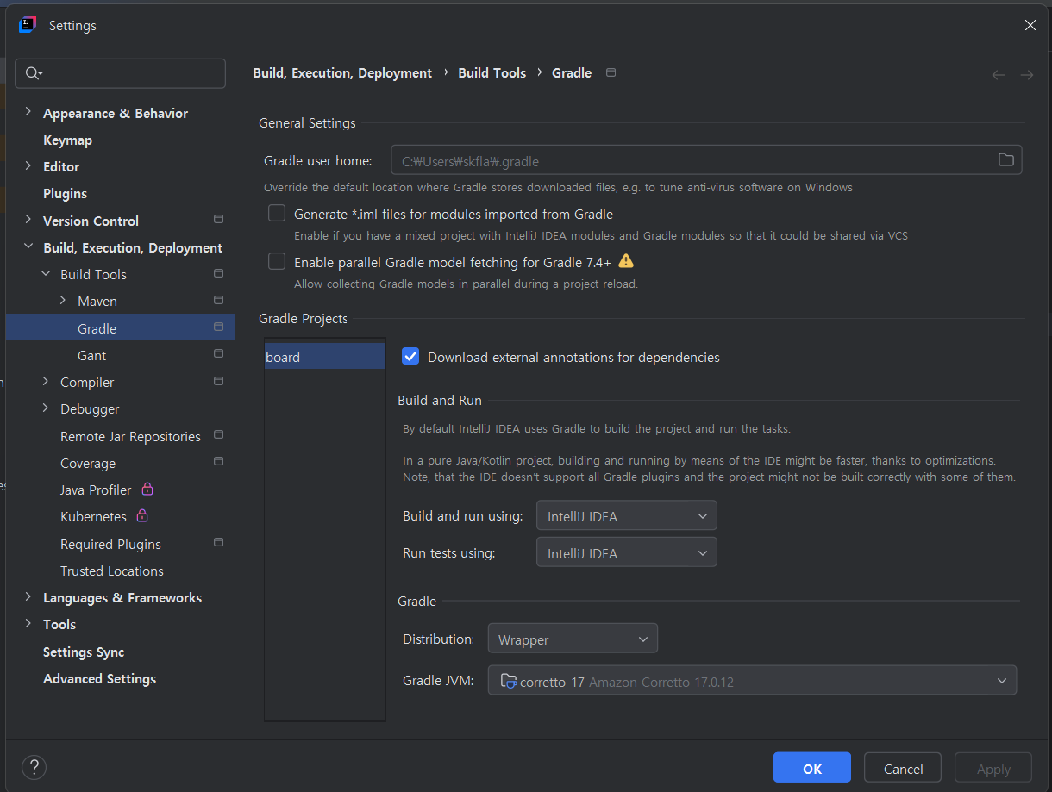Click the project-level icon next to Maven

(x=218, y=300)
